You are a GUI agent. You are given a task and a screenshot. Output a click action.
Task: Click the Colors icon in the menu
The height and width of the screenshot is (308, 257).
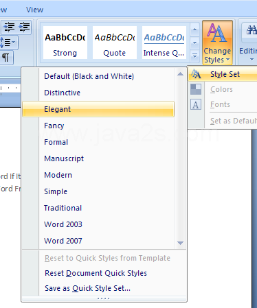tap(196, 89)
